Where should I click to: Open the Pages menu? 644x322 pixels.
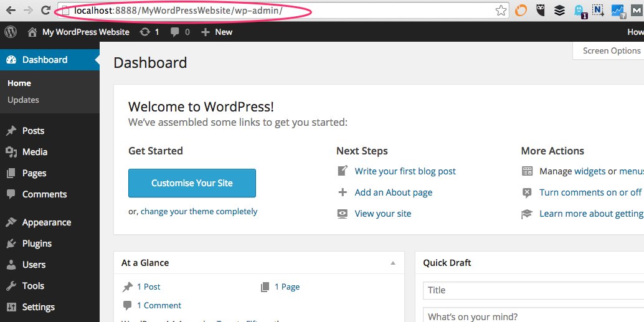click(x=34, y=173)
